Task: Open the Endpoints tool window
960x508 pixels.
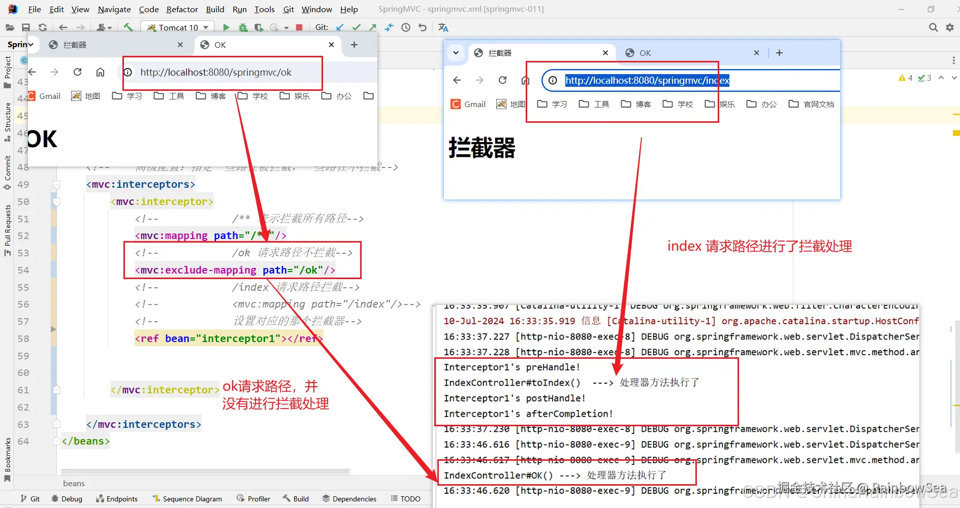Action: pyautogui.click(x=117, y=498)
